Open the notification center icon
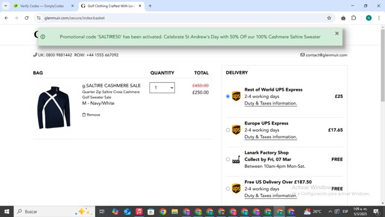 coord(376,212)
